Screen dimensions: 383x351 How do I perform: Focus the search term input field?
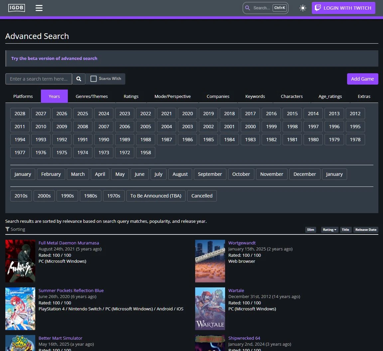point(39,79)
